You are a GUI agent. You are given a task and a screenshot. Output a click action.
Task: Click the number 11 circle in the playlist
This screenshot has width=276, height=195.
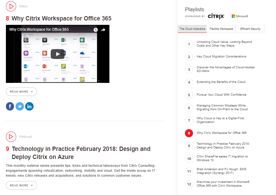pos(189,171)
